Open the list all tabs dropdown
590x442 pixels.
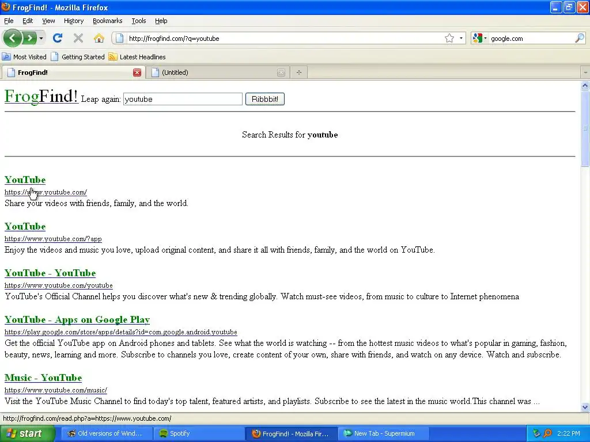[x=585, y=72]
